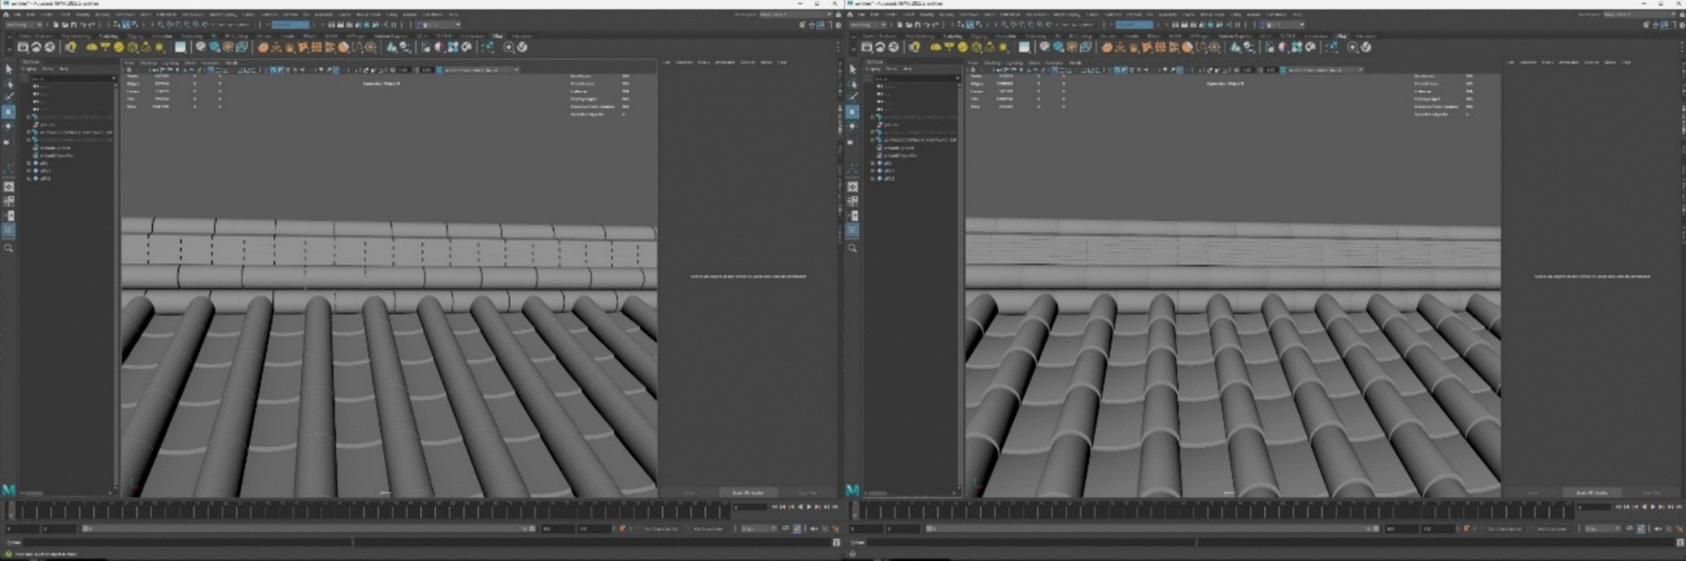Open Script Editor icon at left window bottom-right
1686x561 pixels.
[836, 542]
